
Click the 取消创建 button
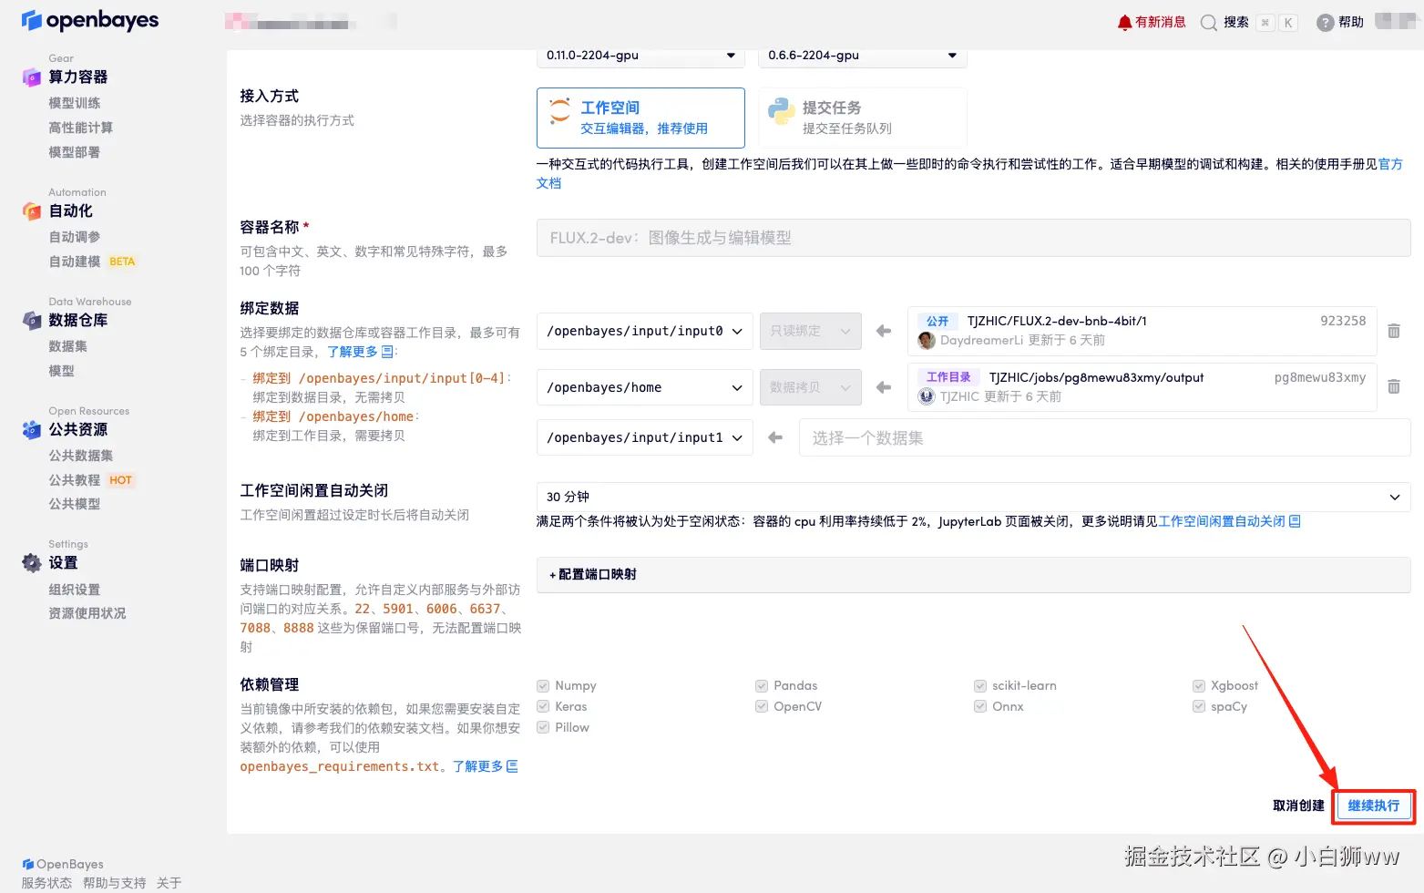(1298, 806)
